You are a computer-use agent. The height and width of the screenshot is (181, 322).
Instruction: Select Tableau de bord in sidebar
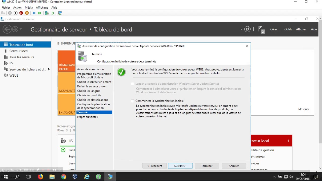[25, 45]
